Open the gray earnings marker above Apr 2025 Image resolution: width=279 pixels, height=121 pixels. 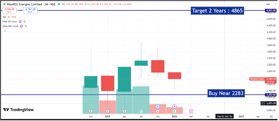pos(124,111)
